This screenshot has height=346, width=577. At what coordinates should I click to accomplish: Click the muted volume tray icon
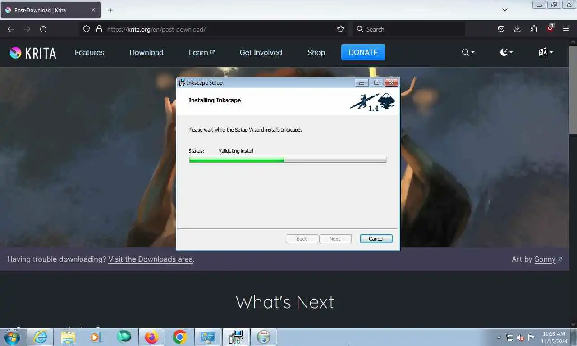pyautogui.click(x=521, y=337)
